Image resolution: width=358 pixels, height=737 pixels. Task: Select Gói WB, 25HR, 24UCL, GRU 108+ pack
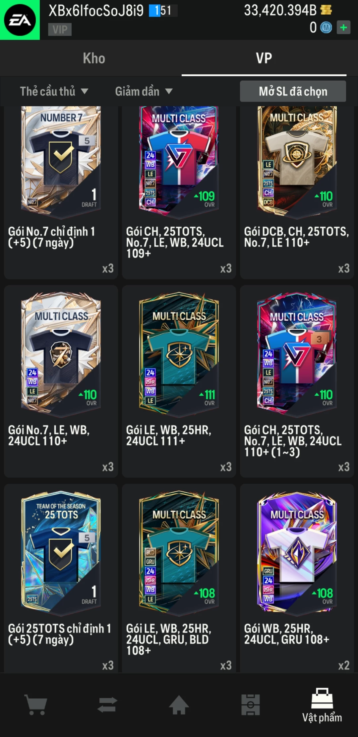click(x=297, y=578)
